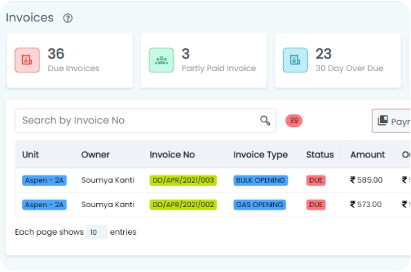Image resolution: width=411 pixels, height=272 pixels.
Task: Click the red 39 count badge
Action: [294, 121]
